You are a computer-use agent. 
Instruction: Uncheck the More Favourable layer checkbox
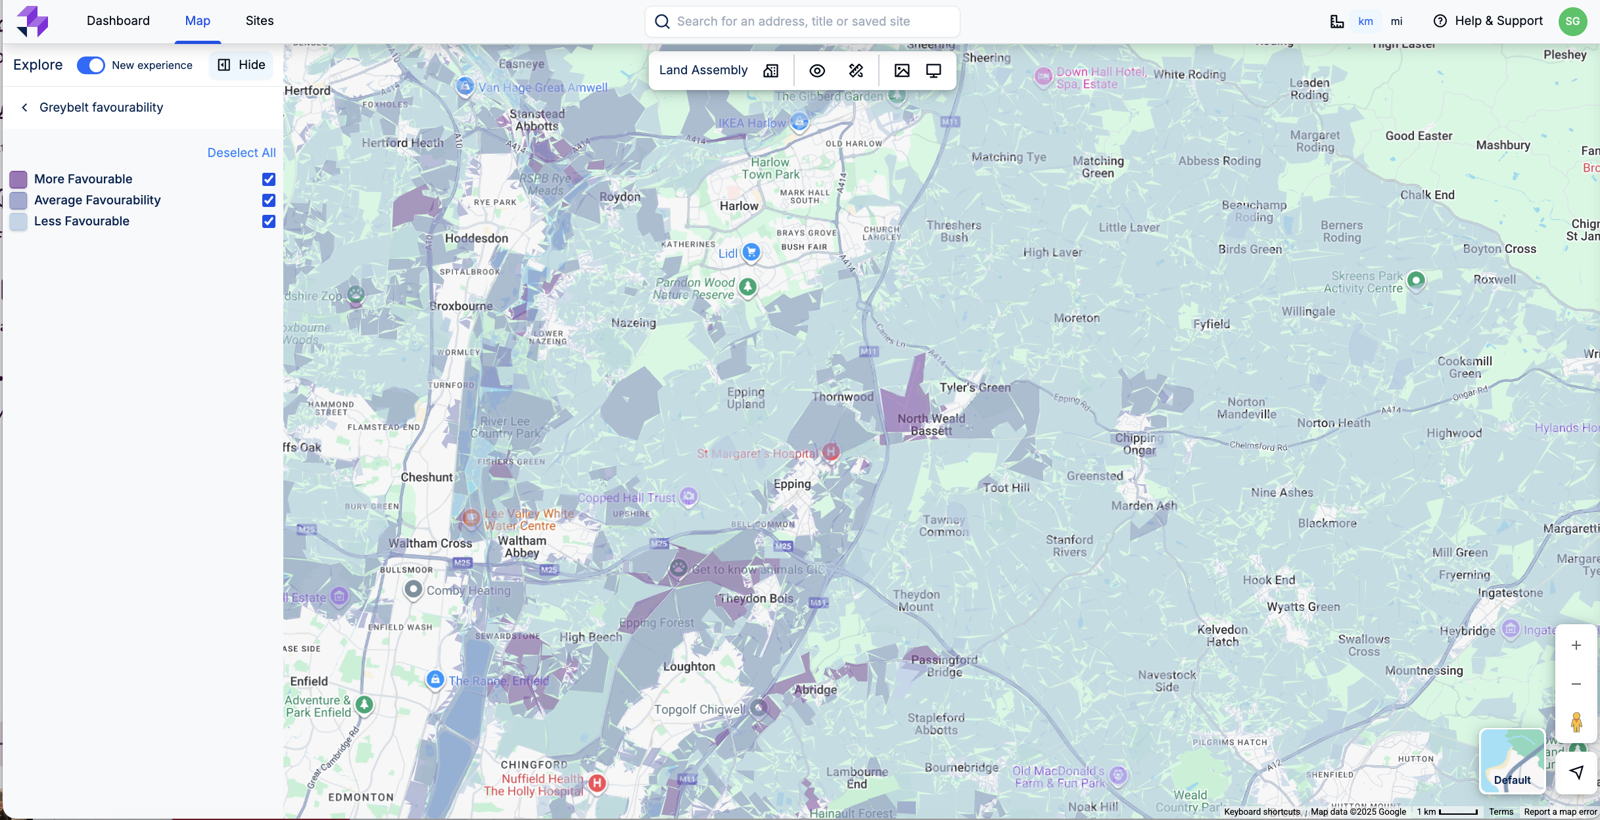click(269, 179)
